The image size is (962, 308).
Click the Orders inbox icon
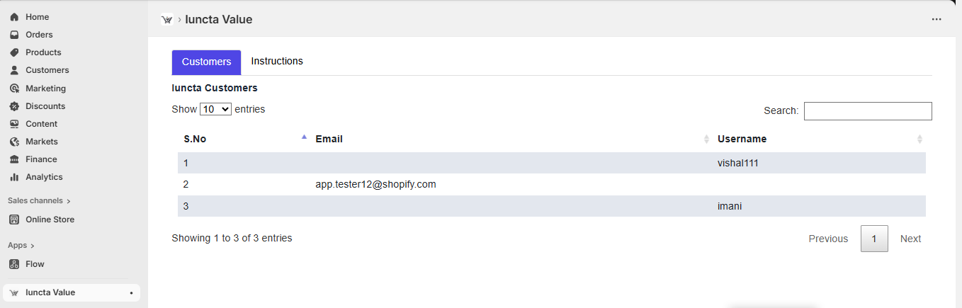[14, 35]
